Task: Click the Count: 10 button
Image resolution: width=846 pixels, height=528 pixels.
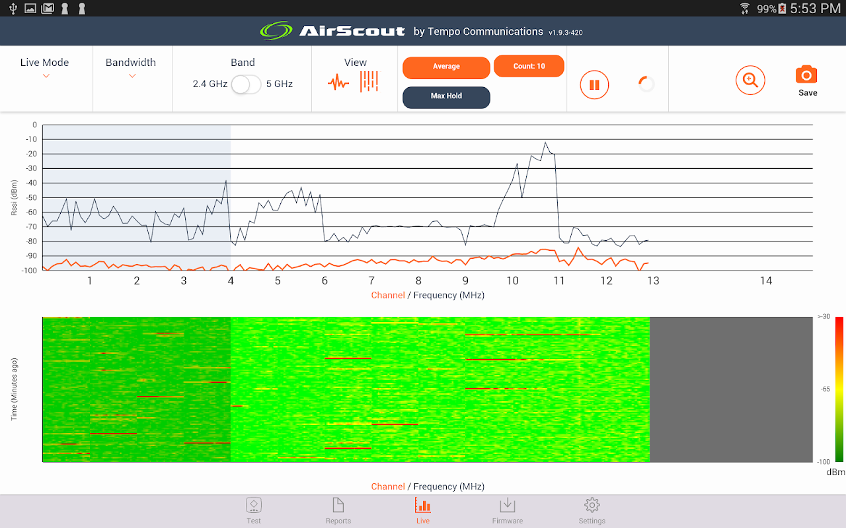Action: click(529, 66)
